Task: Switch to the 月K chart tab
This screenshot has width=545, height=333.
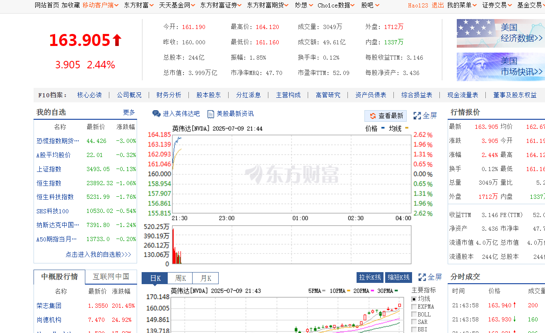Action: 206,278
